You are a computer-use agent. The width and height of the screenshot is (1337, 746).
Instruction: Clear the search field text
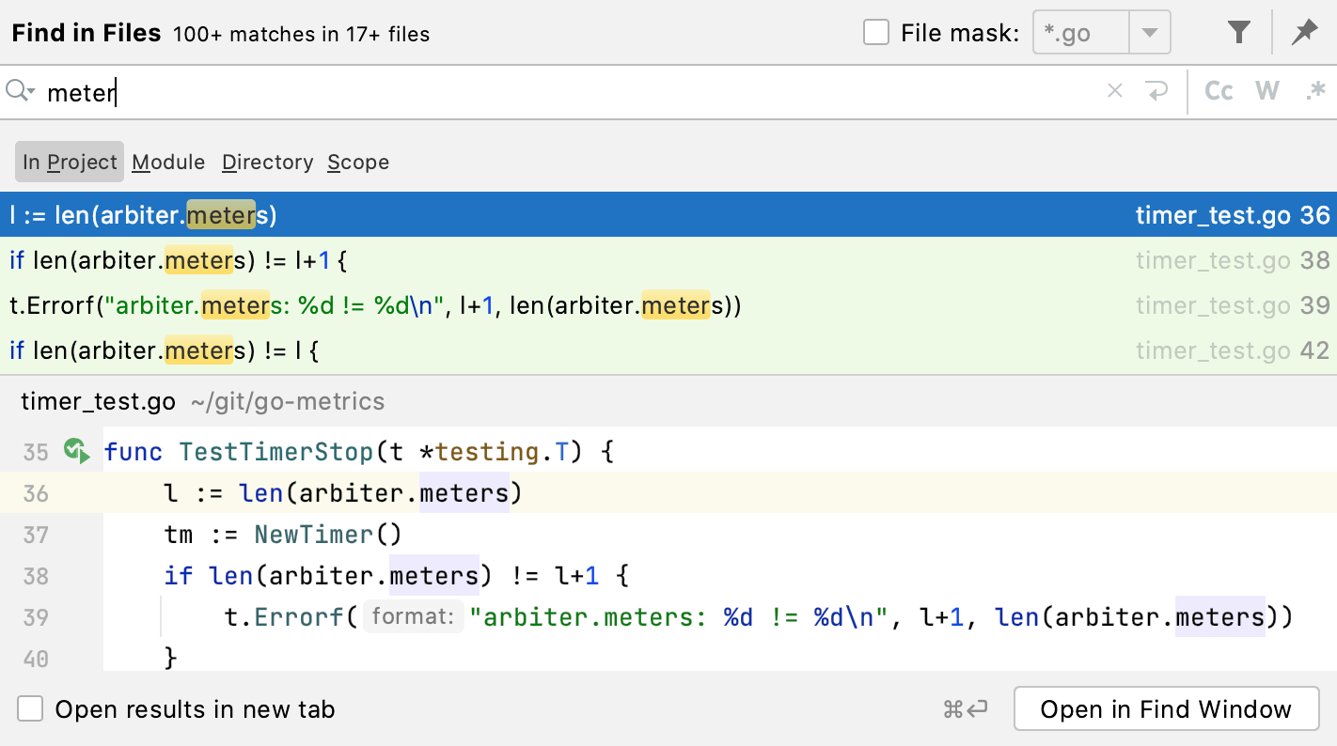pyautogui.click(x=1115, y=91)
